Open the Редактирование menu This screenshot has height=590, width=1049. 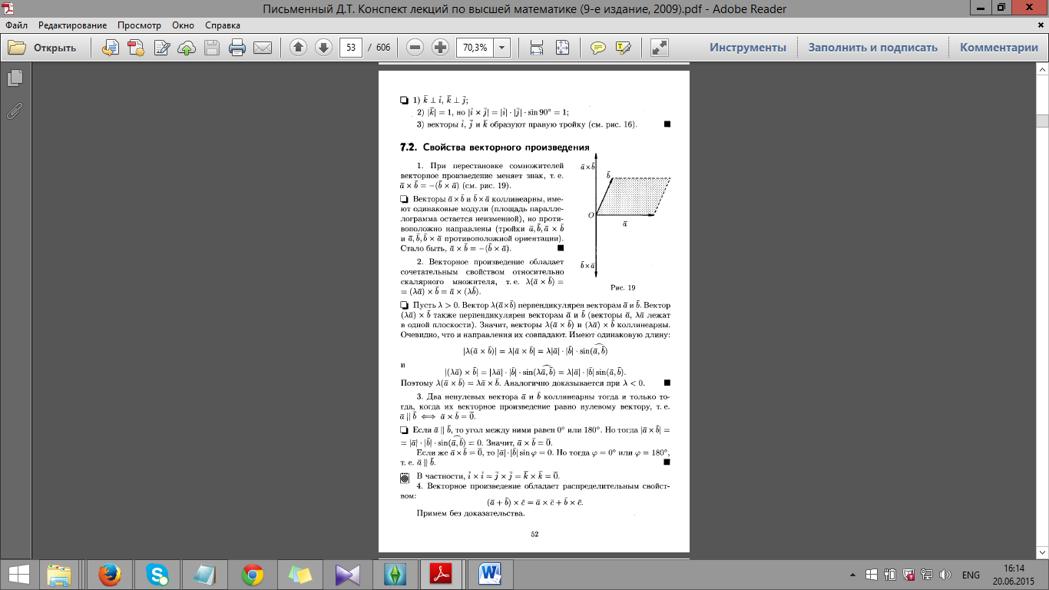tap(71, 25)
